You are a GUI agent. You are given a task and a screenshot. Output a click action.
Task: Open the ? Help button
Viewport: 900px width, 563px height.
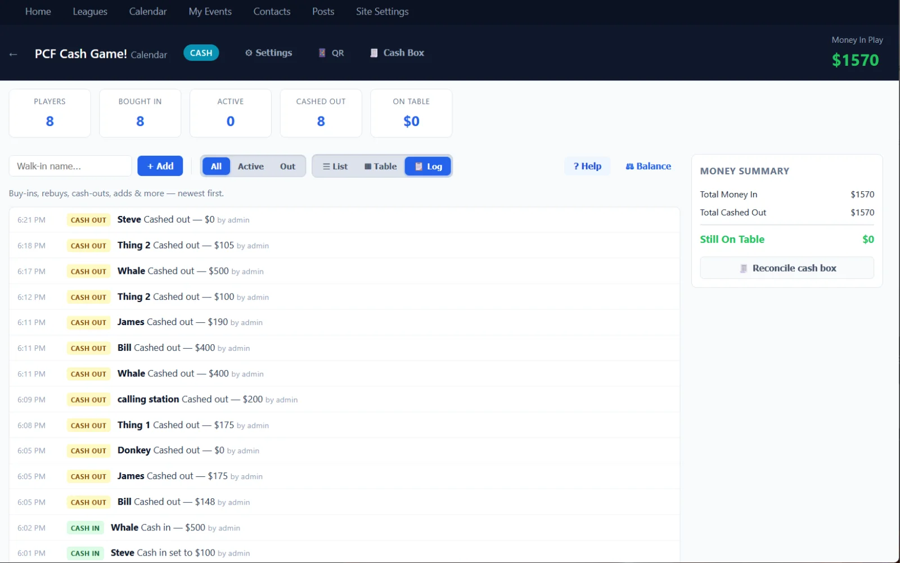(587, 166)
